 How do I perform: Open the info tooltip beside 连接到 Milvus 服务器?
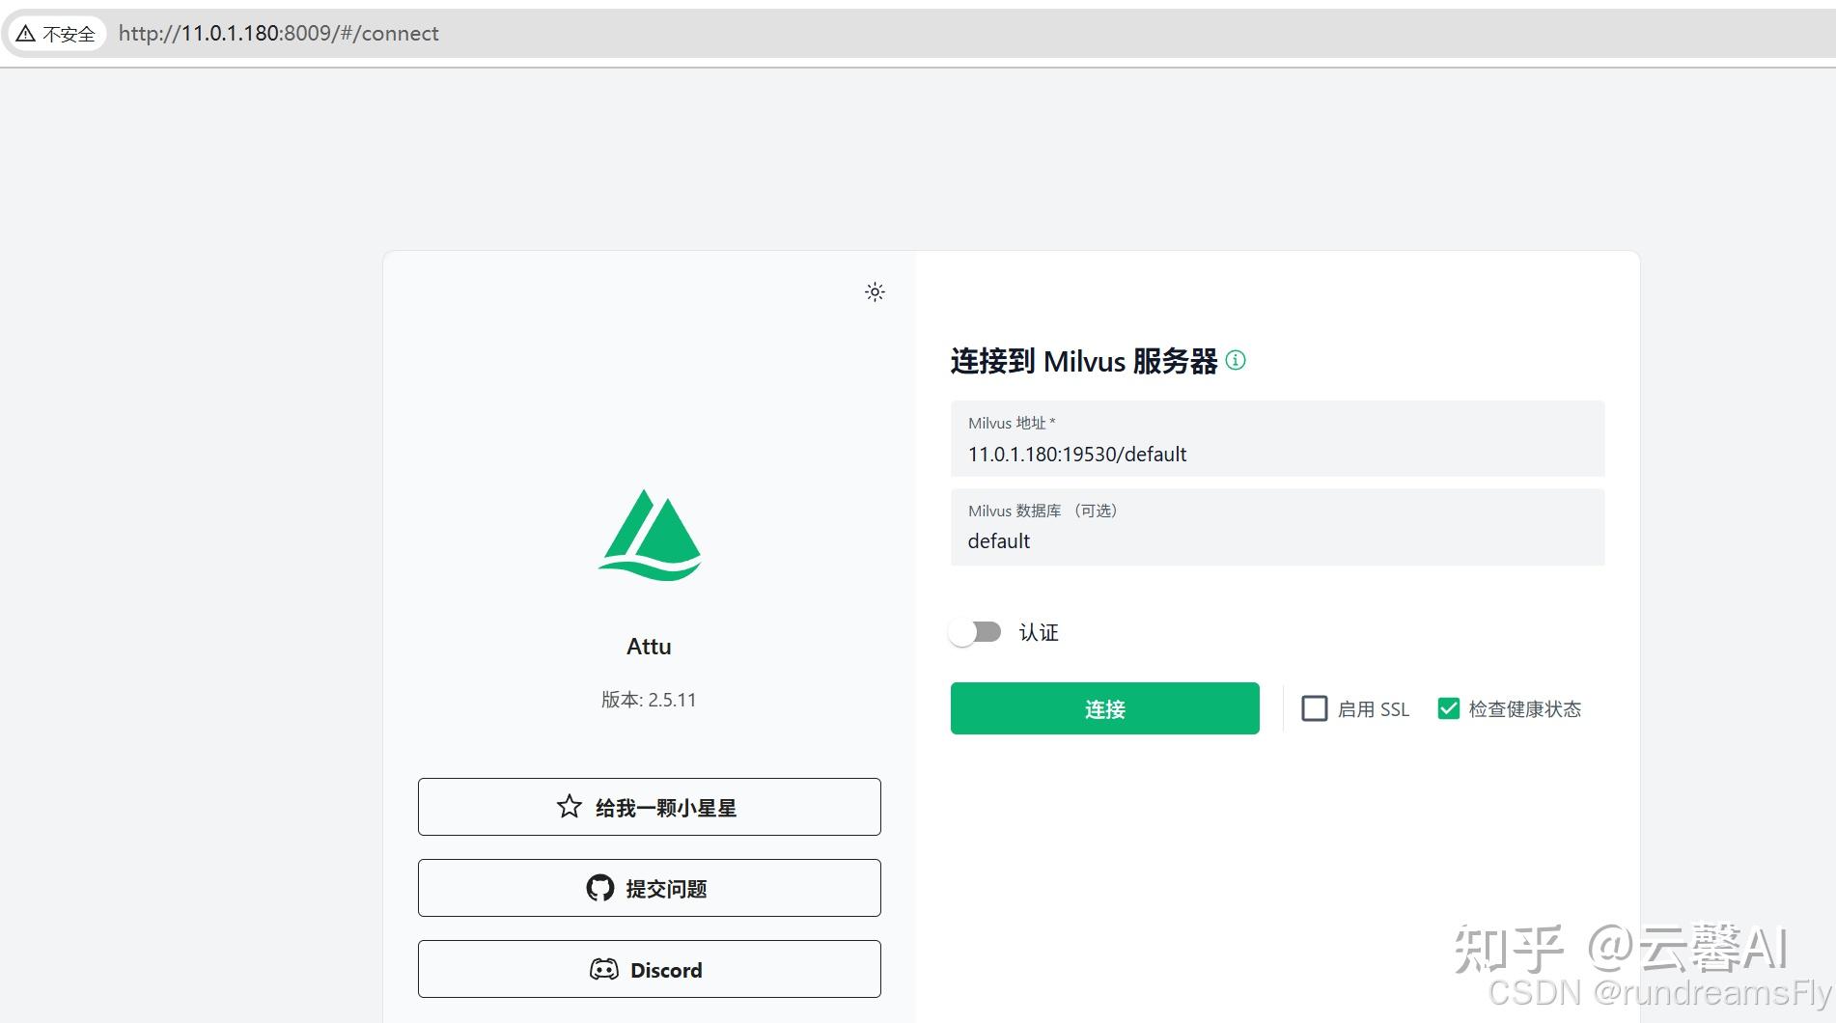coord(1236,361)
